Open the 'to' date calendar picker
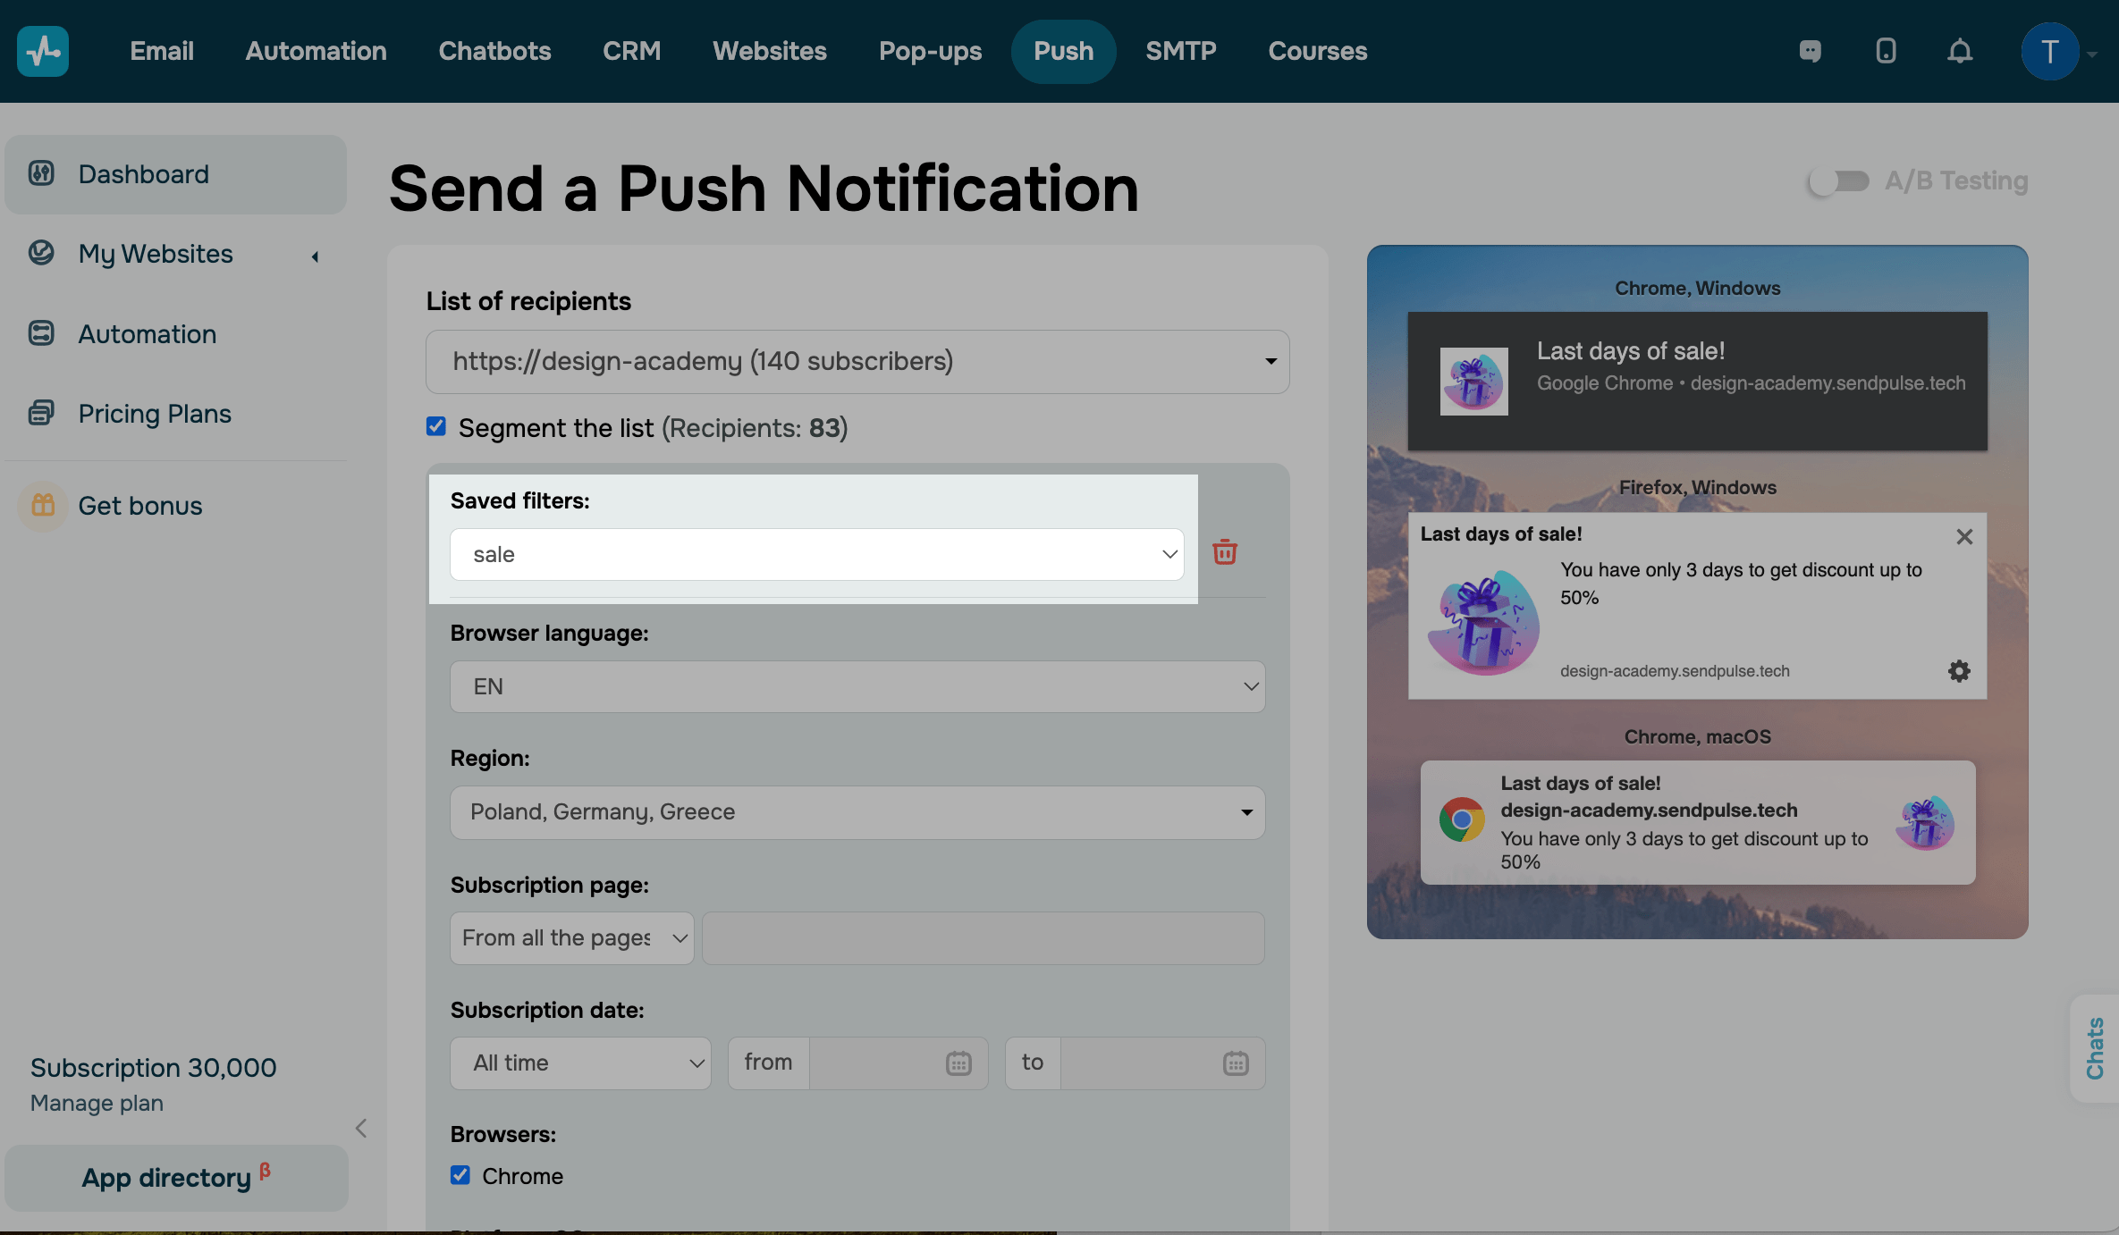Screen dimensions: 2119x1235 [x=1236, y=1063]
